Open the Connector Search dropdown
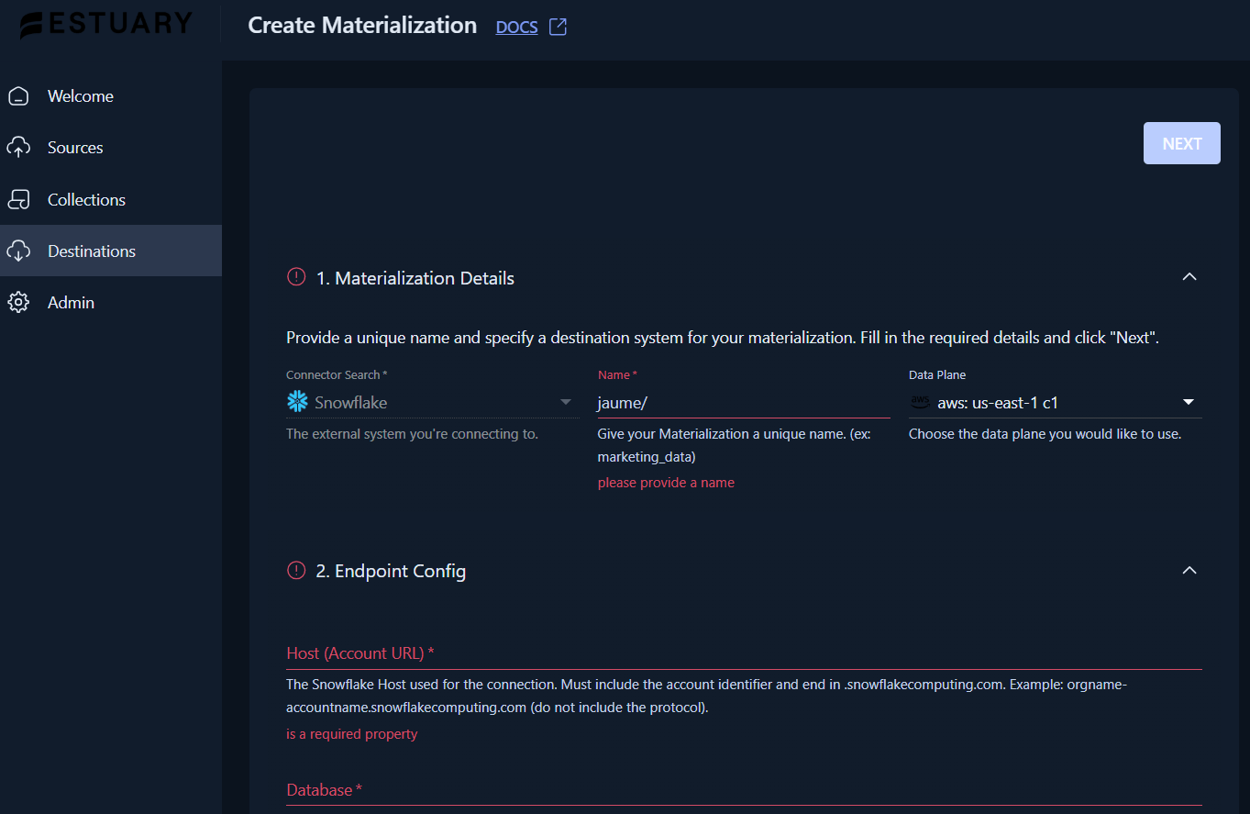 coord(565,402)
